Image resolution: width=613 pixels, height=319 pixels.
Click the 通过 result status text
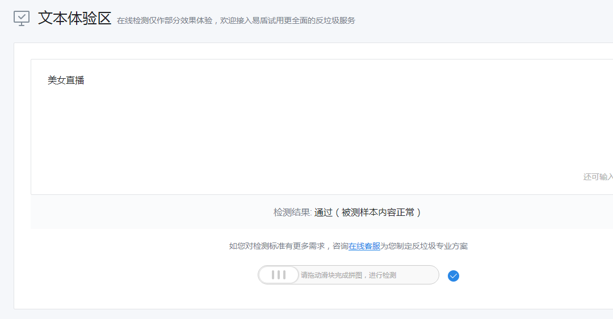(323, 212)
